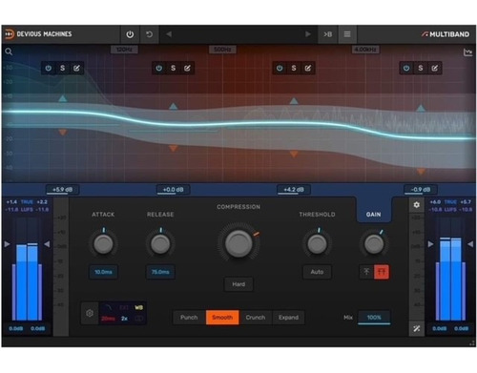
Task: Click the Release knob
Action: pyautogui.click(x=160, y=244)
